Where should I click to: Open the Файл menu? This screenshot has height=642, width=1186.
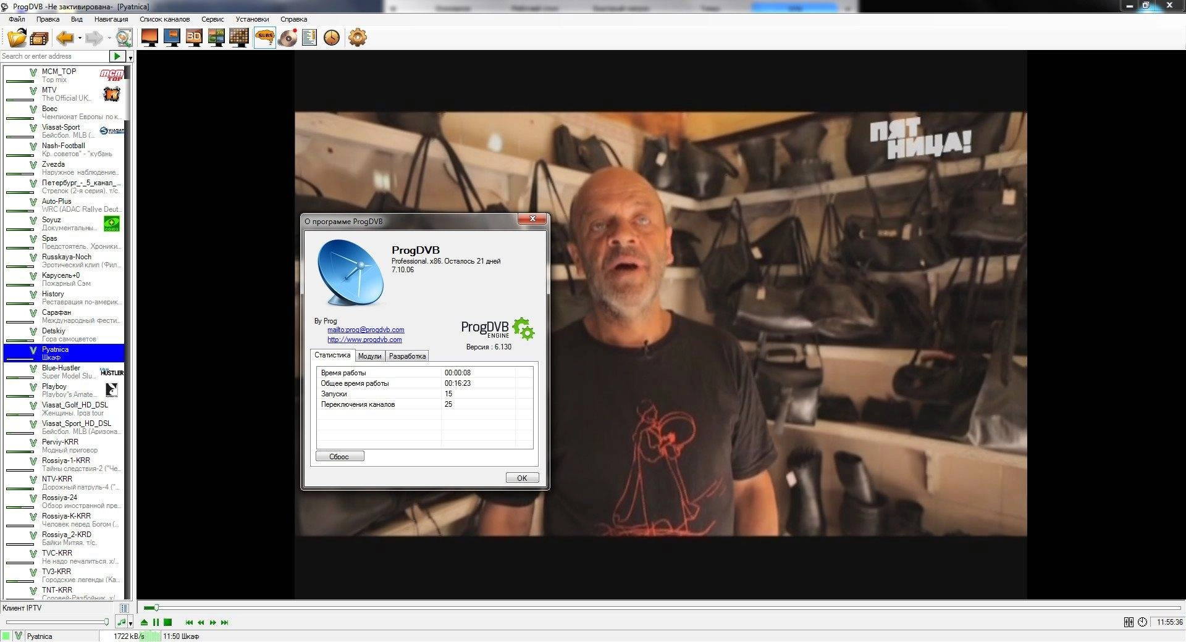(x=17, y=19)
